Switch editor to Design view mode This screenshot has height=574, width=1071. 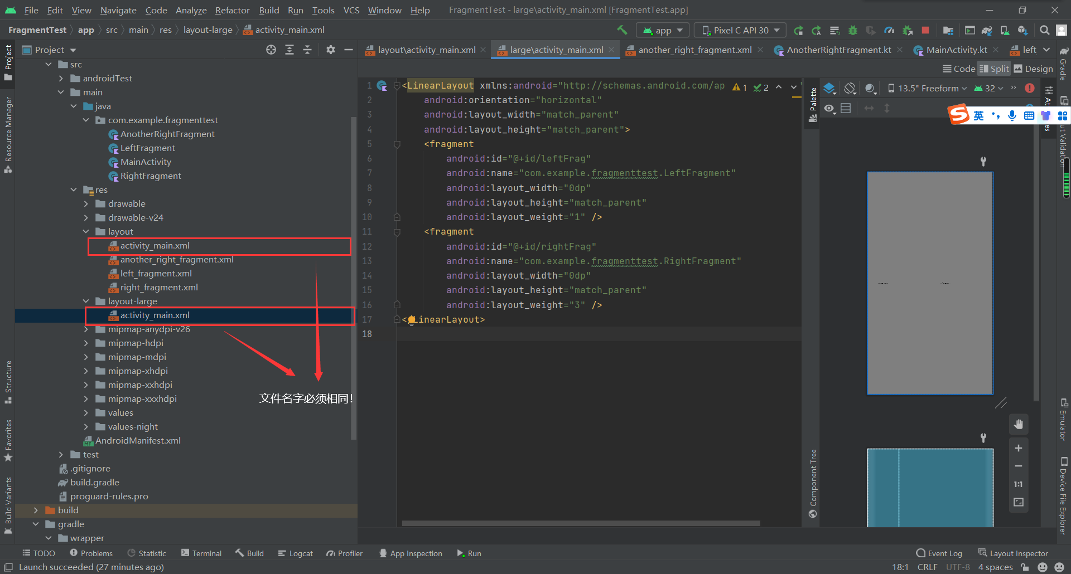[x=1033, y=69]
